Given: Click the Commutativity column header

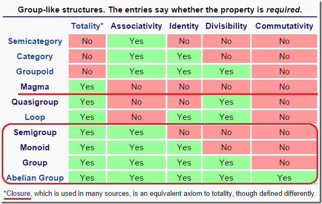Looking at the screenshot, I should click(284, 26).
